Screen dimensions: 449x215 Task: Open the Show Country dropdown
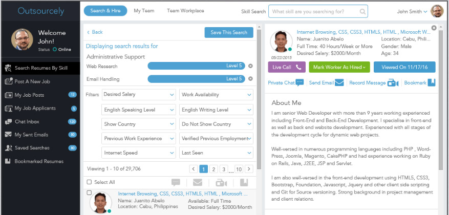click(139, 124)
